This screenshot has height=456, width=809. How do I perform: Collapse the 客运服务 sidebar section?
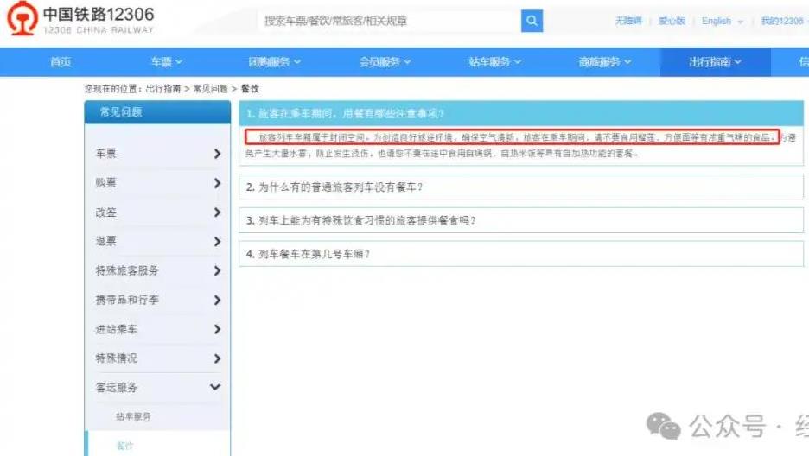point(215,388)
